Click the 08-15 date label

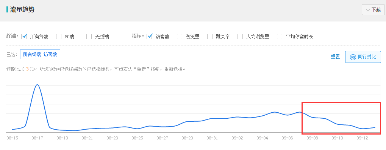[12, 138]
